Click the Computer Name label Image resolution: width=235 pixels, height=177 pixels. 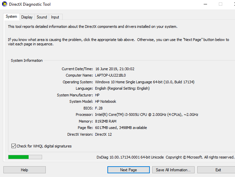tap(79, 75)
